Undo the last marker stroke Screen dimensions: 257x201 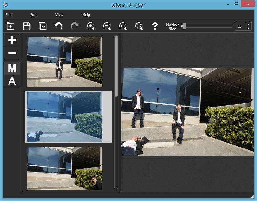tap(59, 26)
